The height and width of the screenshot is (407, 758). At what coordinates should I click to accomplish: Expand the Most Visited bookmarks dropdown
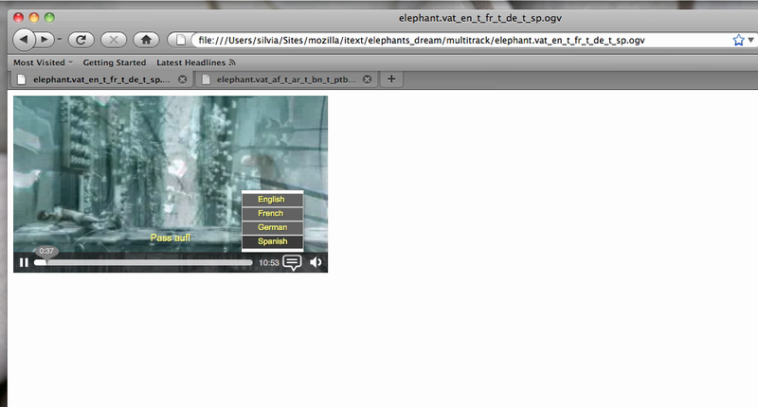43,62
